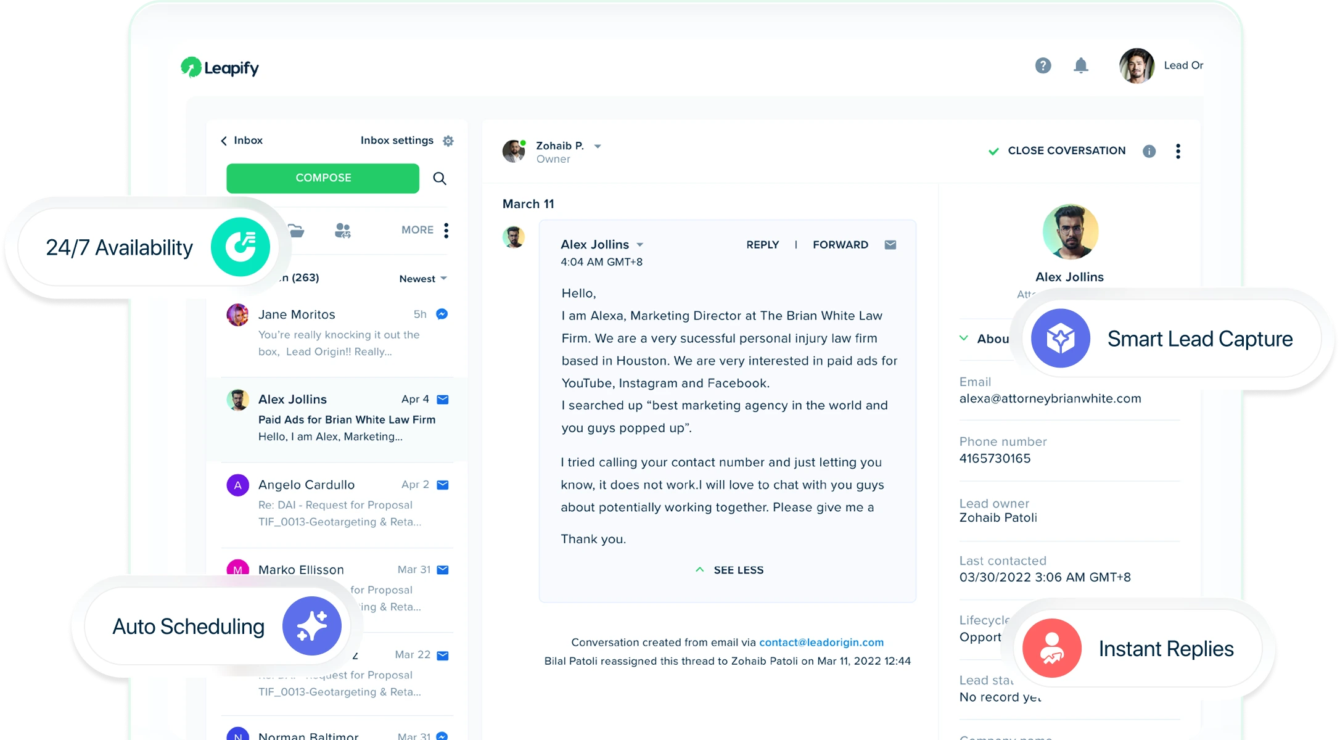Viewport: 1340px width, 740px height.
Task: Click the info icon near Close Conversation
Action: 1149,151
